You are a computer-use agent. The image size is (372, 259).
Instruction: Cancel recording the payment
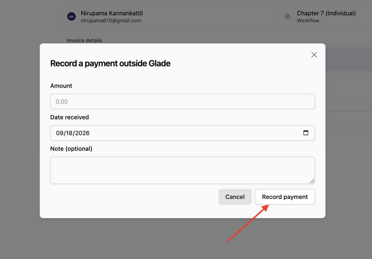tap(235, 197)
